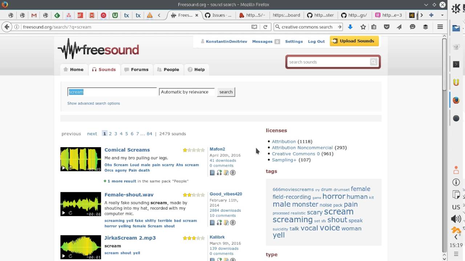
Task: Open the Help navigation tab
Action: click(x=196, y=70)
